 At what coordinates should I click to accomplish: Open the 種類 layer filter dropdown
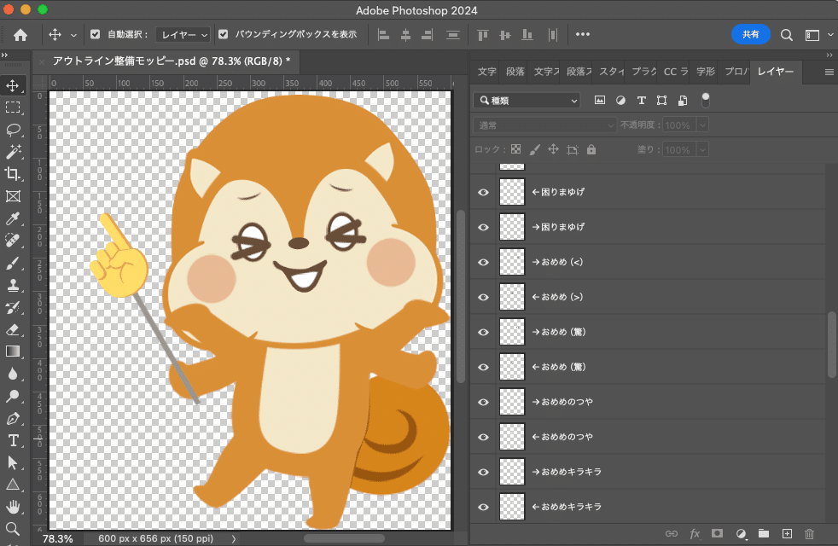click(x=527, y=101)
